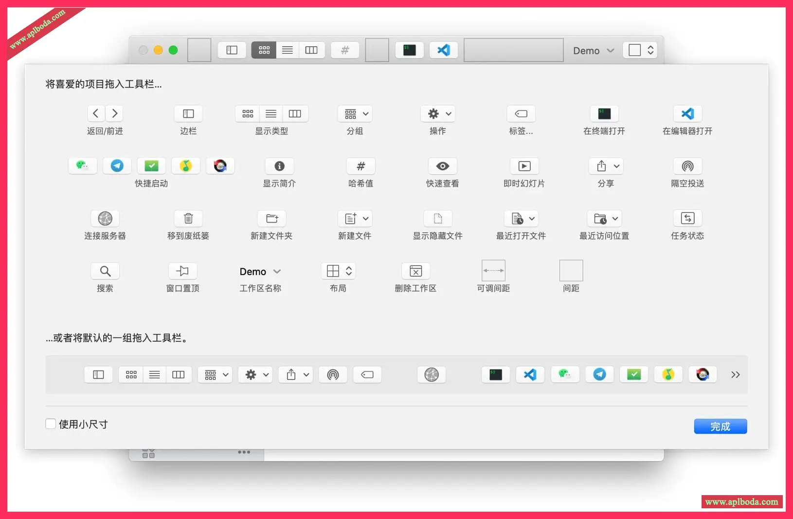Expand the Group (分组) dropdown
793x519 pixels.
[x=355, y=114]
